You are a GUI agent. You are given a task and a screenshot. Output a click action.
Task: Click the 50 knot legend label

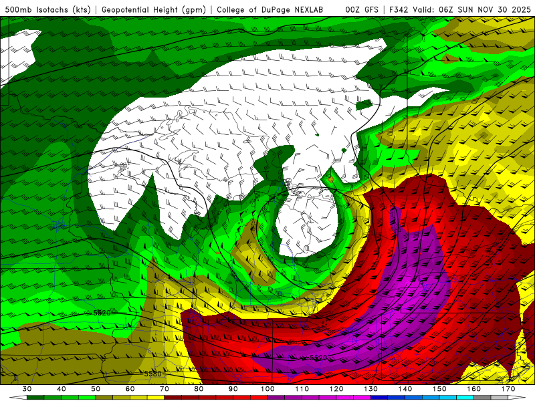[96, 389]
